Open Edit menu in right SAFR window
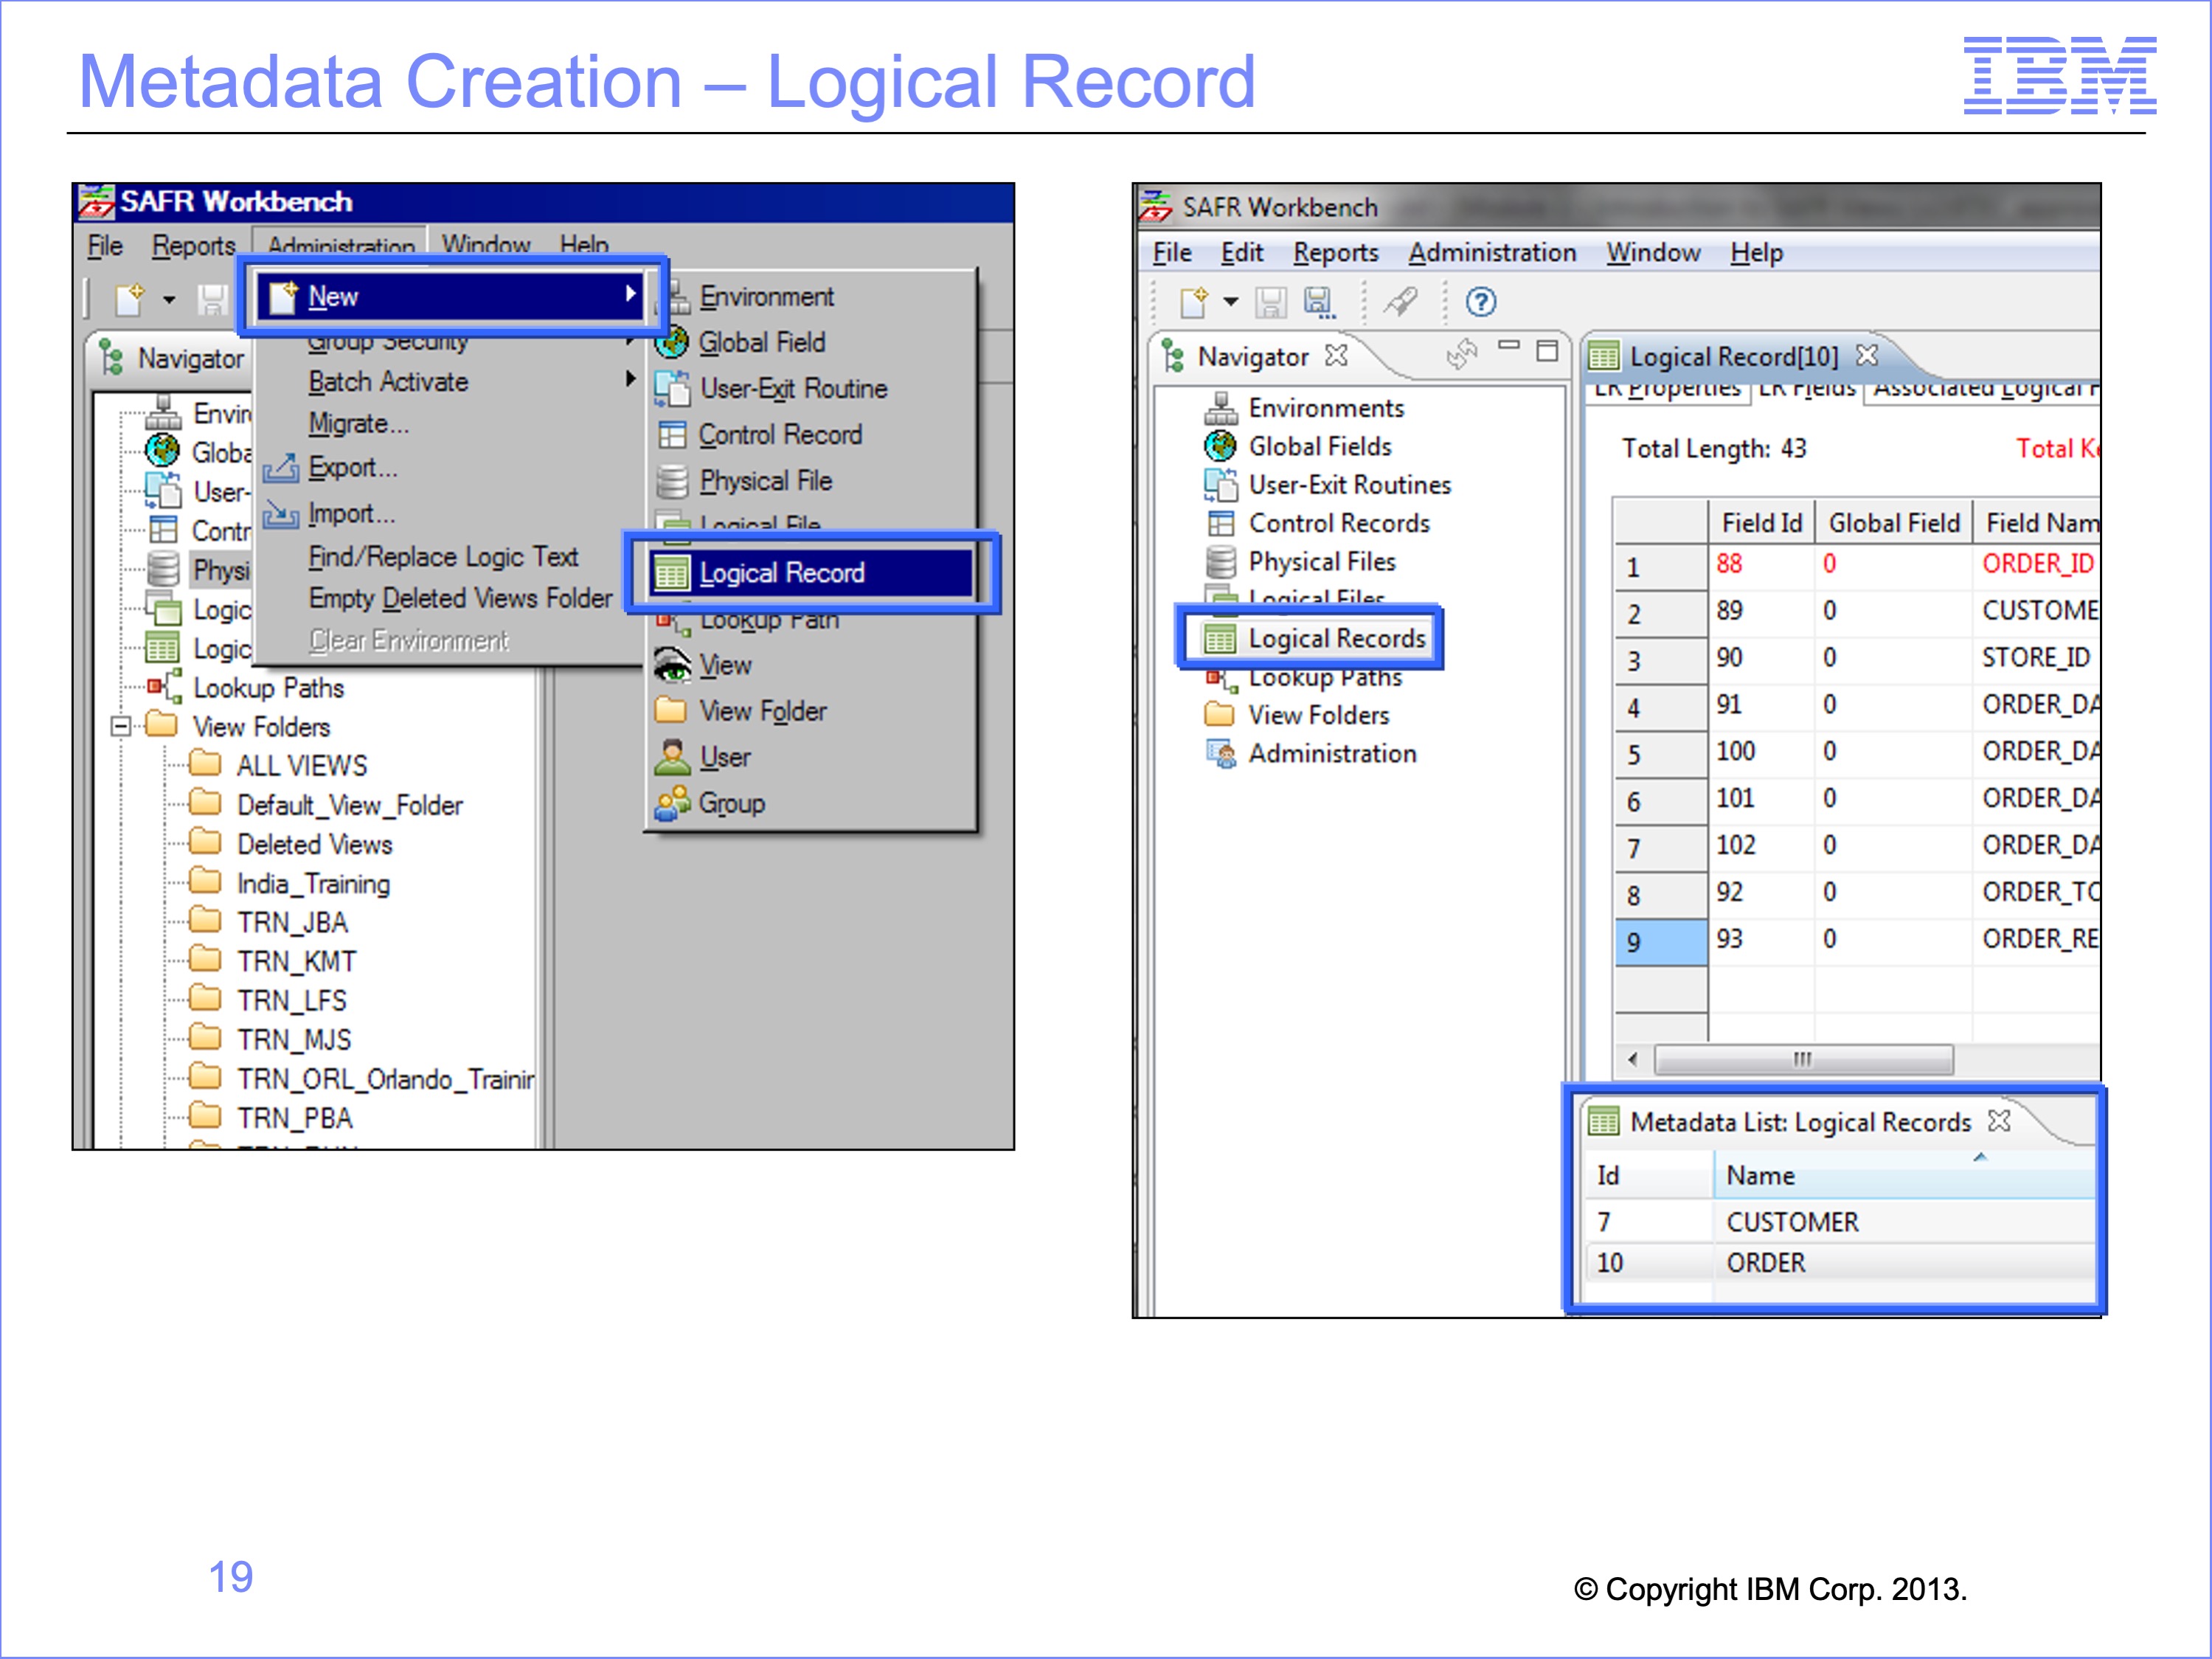This screenshot has width=2212, height=1659. click(1242, 253)
